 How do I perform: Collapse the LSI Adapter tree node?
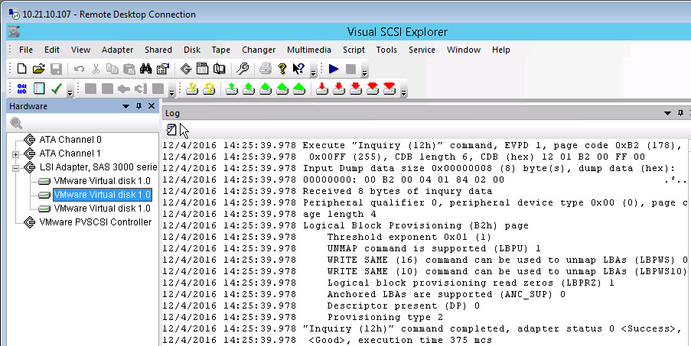(x=16, y=168)
